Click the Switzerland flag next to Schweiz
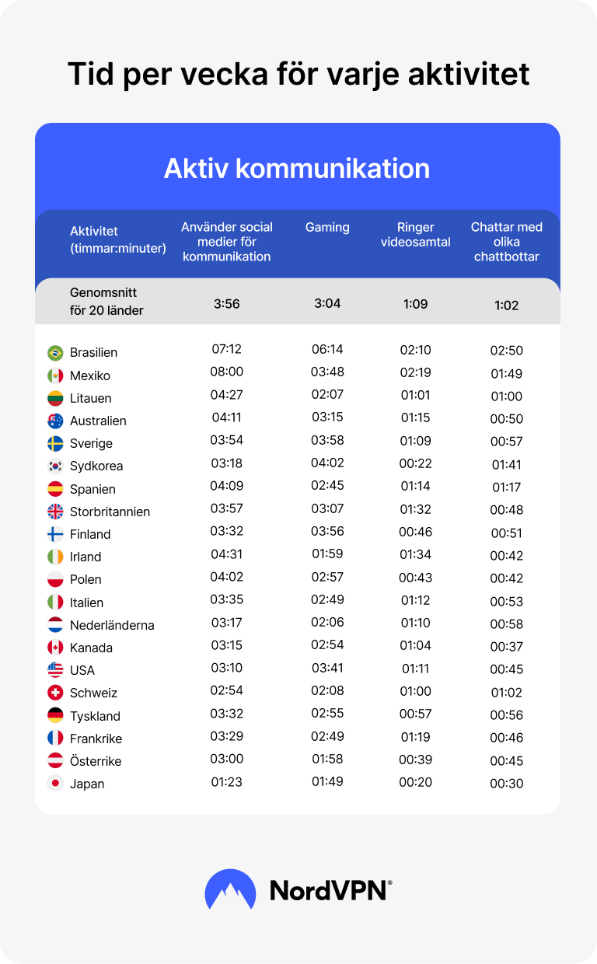This screenshot has width=597, height=964. [x=55, y=693]
